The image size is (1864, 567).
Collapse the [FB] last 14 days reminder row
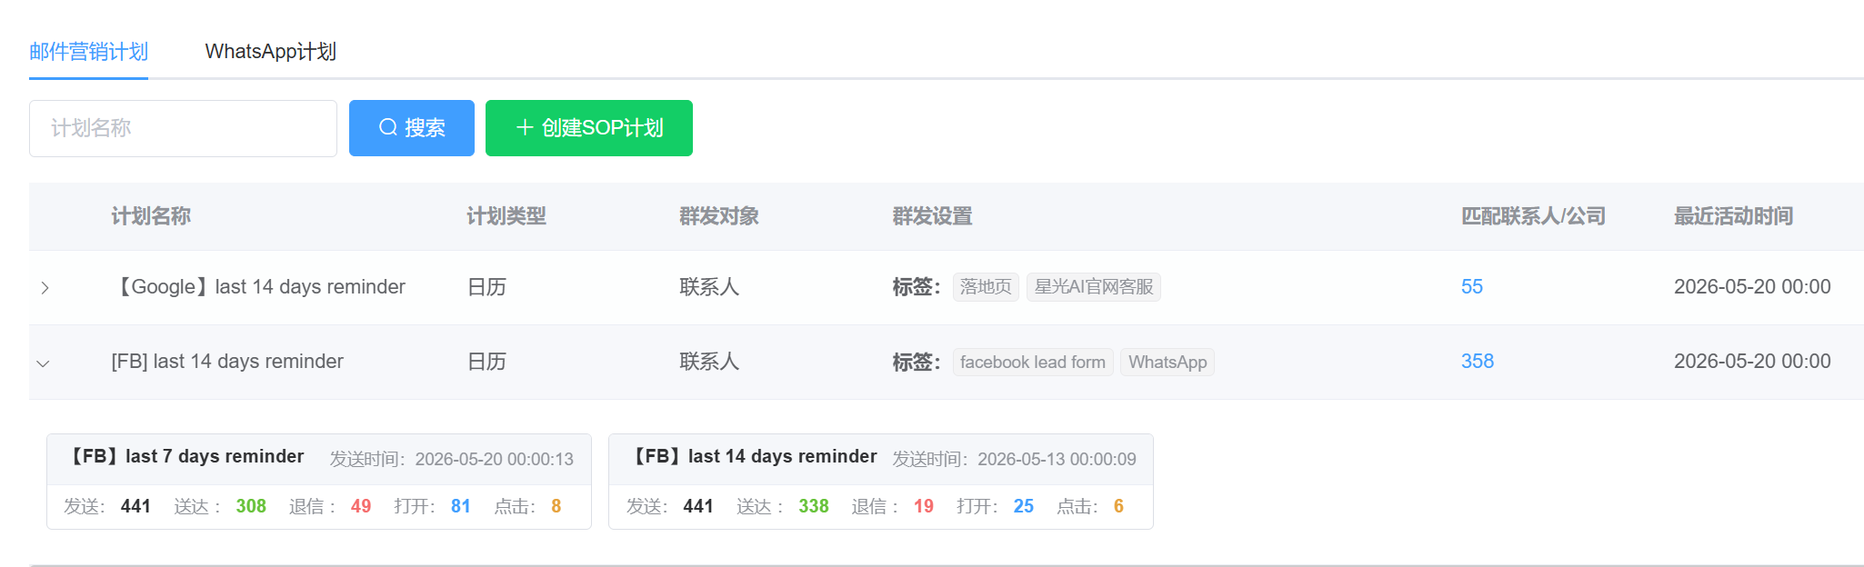click(x=43, y=363)
